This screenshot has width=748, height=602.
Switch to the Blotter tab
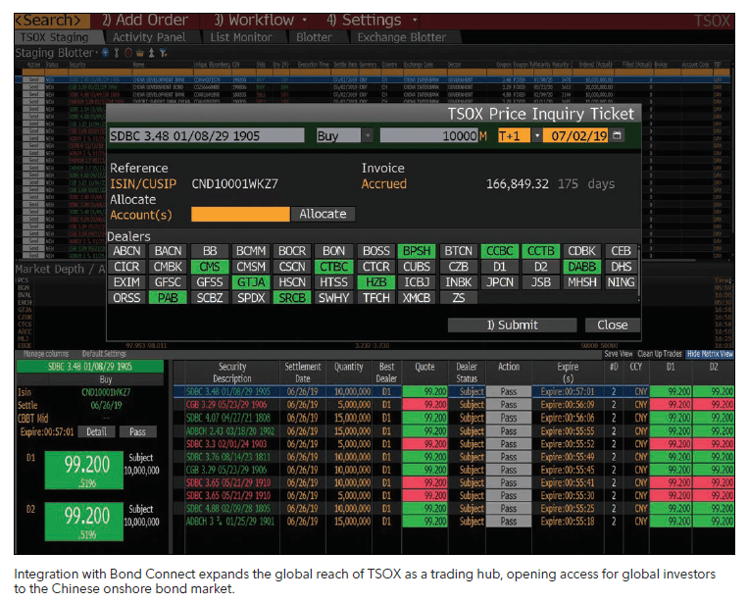[314, 37]
